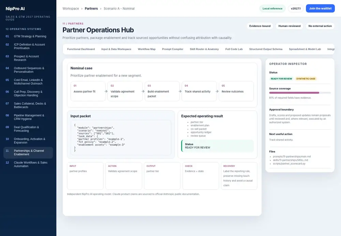The height and width of the screenshot is (236, 341).
Task: Click the OUTPUT partner tier card
Action: 162,176
